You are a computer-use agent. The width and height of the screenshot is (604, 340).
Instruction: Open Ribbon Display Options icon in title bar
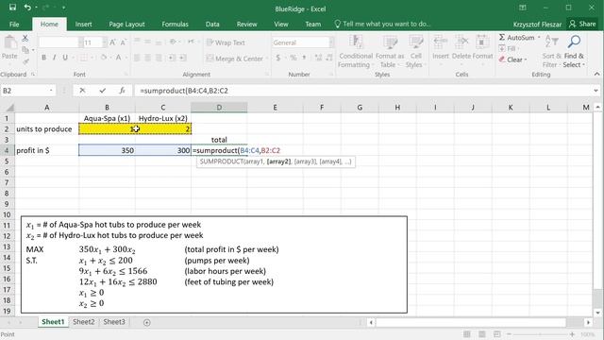523,8
